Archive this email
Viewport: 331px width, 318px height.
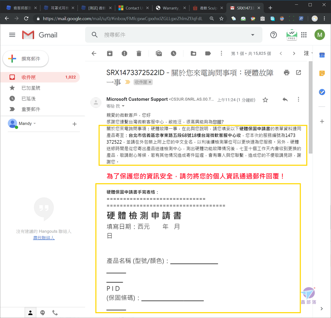pyautogui.click(x=110, y=53)
